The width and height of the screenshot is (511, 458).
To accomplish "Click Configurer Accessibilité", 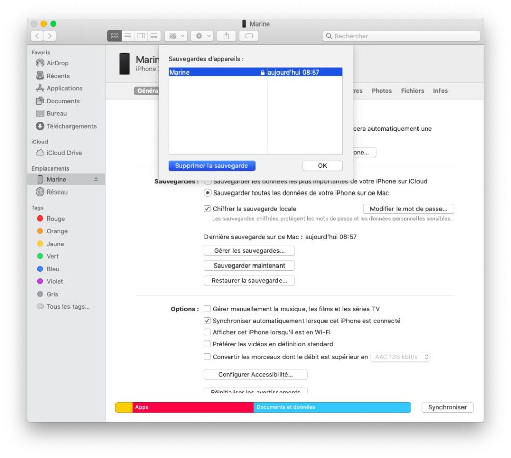I will click(x=255, y=375).
